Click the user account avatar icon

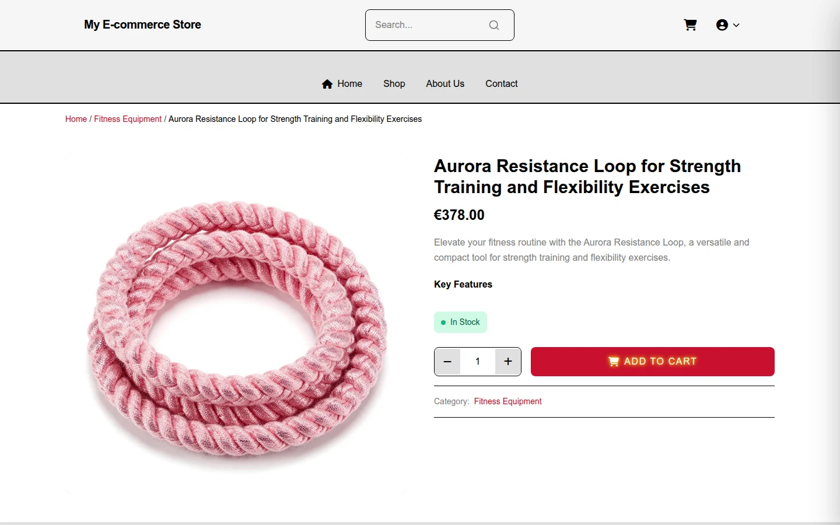point(722,25)
